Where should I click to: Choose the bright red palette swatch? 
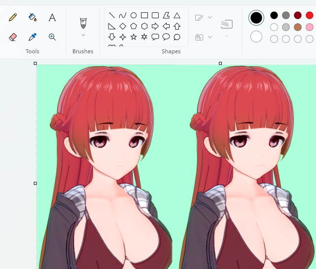[x=310, y=15]
